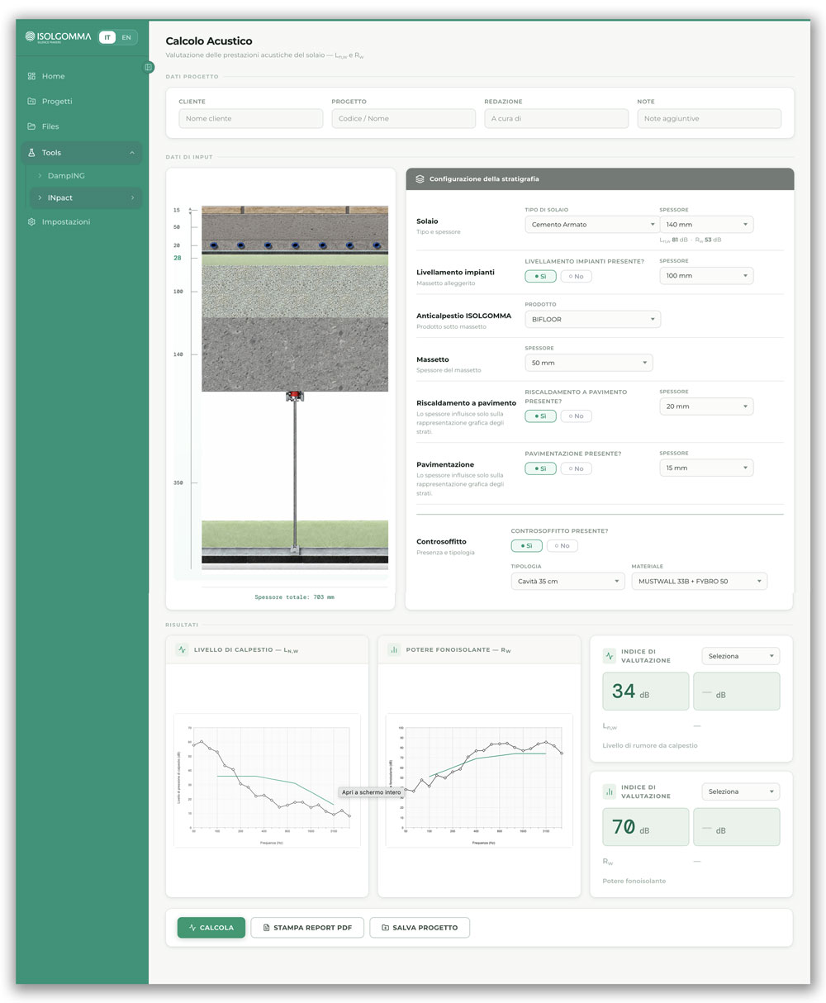826x1003 pixels.
Task: Open the Seleziona dropdown in the 70 dB card
Action: [x=740, y=791]
